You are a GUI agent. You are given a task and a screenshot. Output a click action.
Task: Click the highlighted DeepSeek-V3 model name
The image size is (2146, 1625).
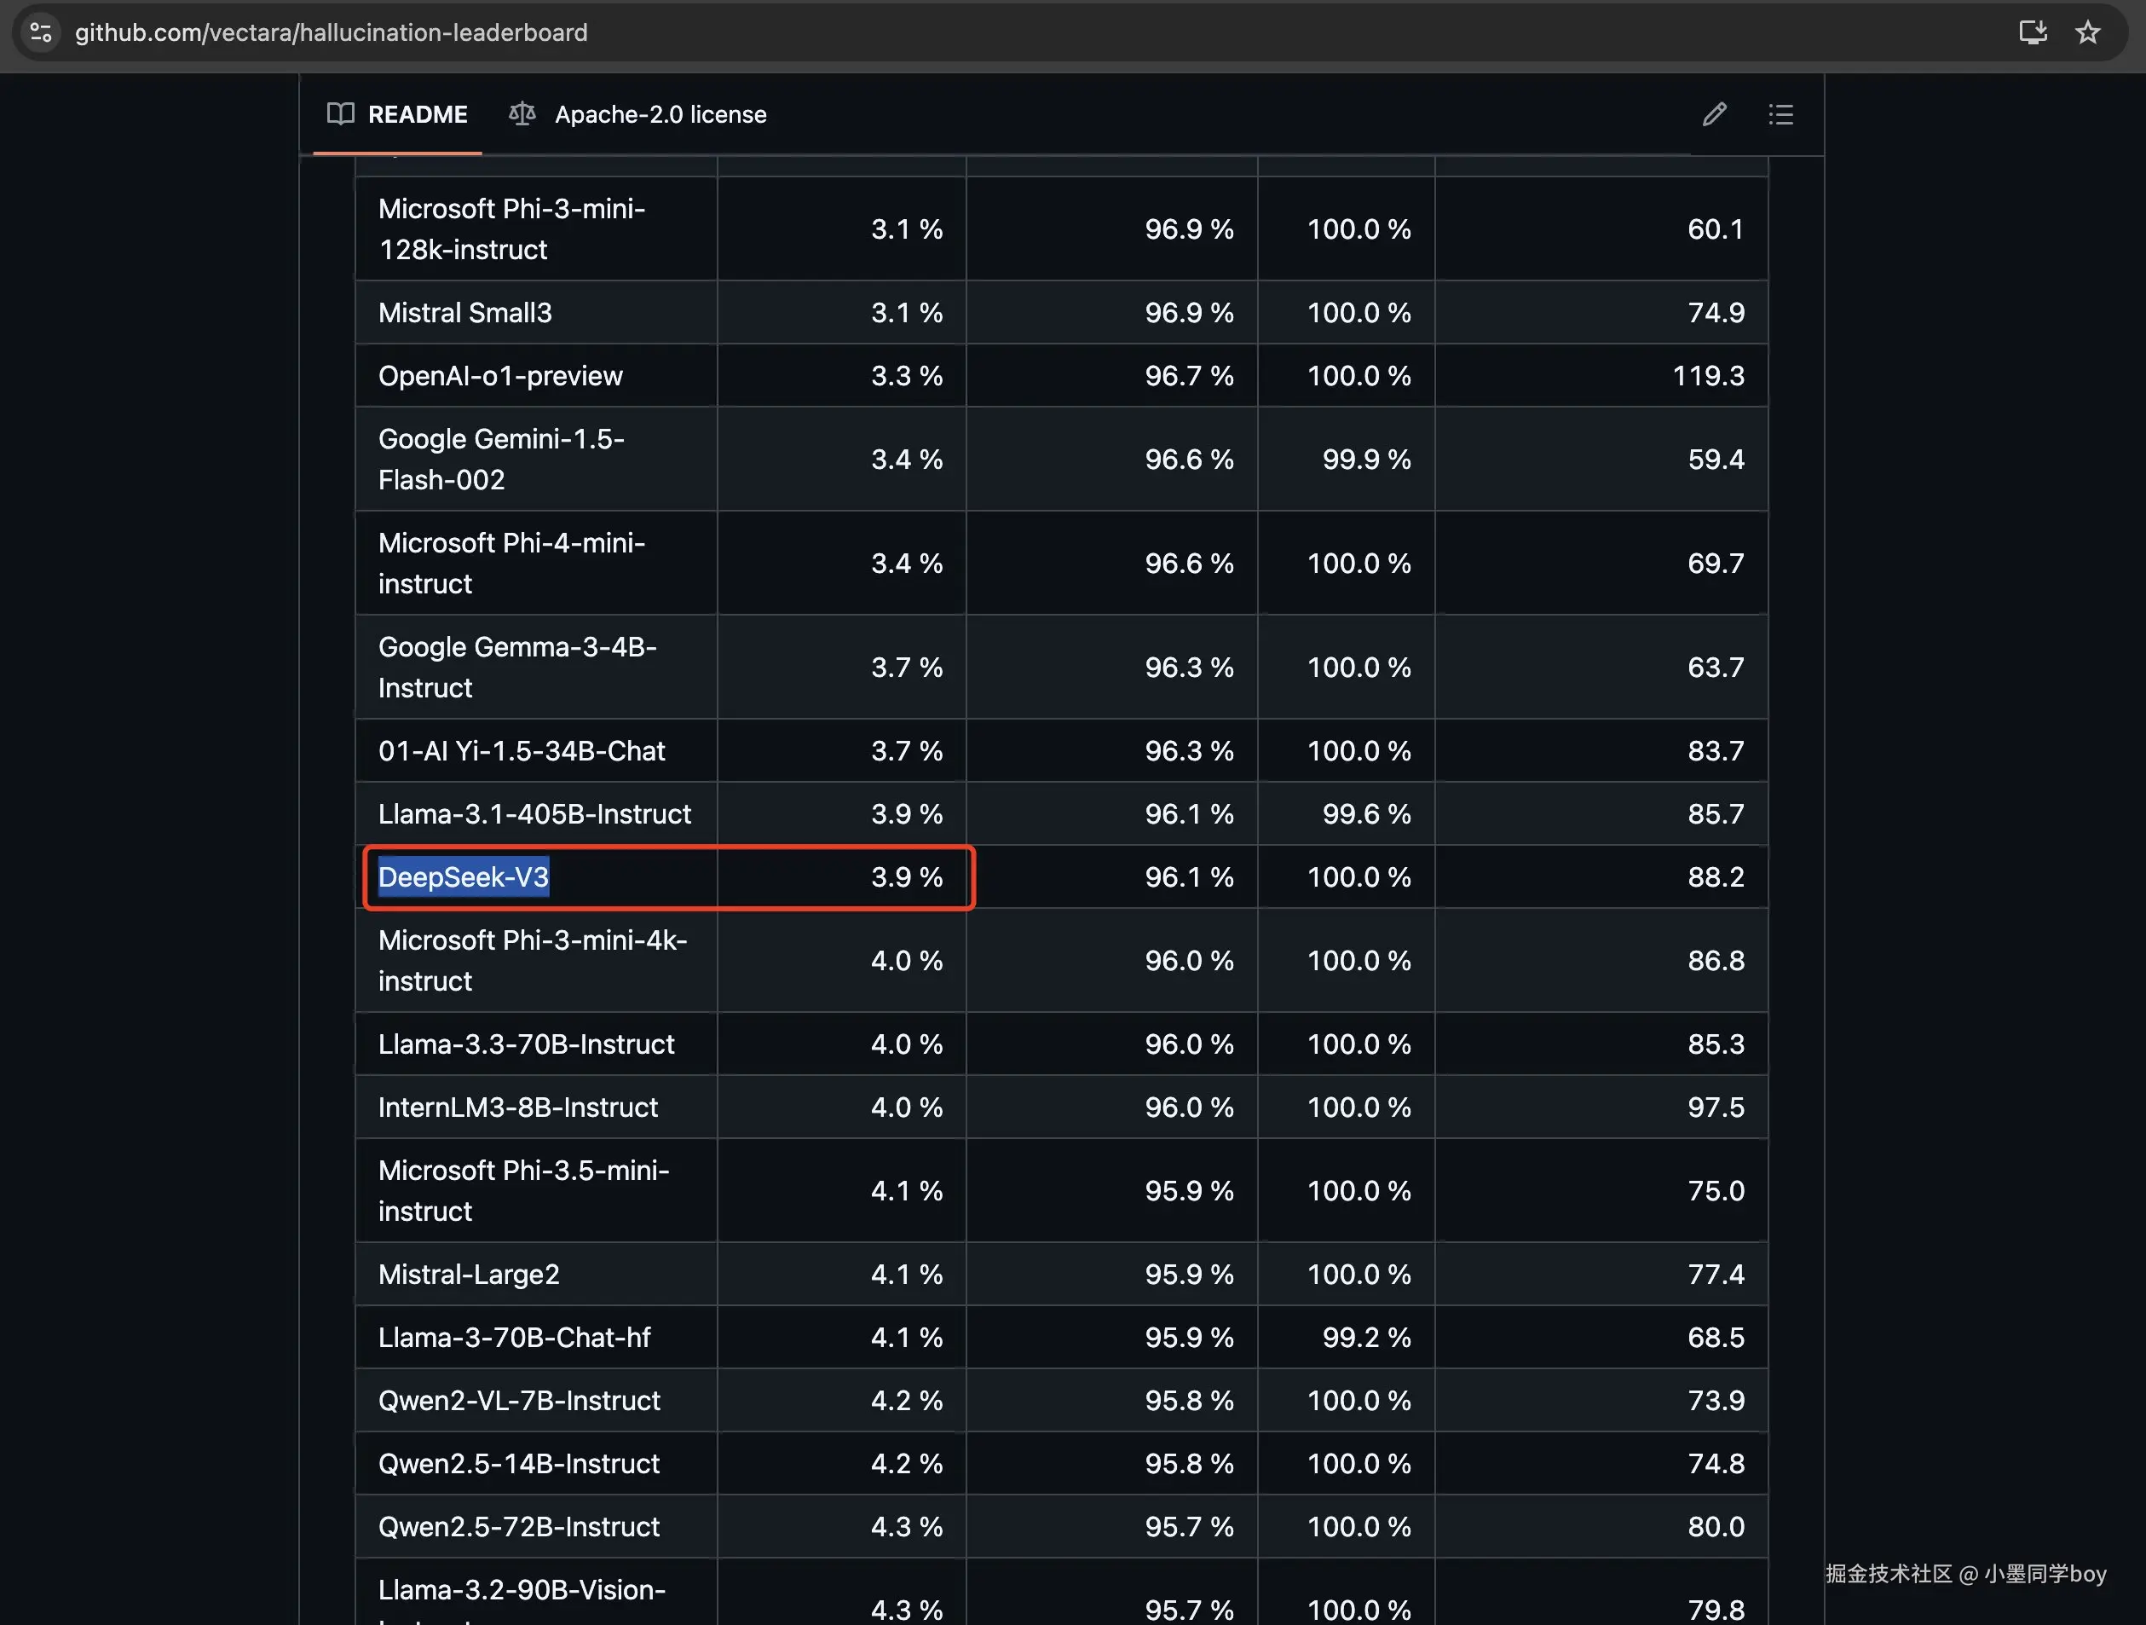[x=463, y=876]
